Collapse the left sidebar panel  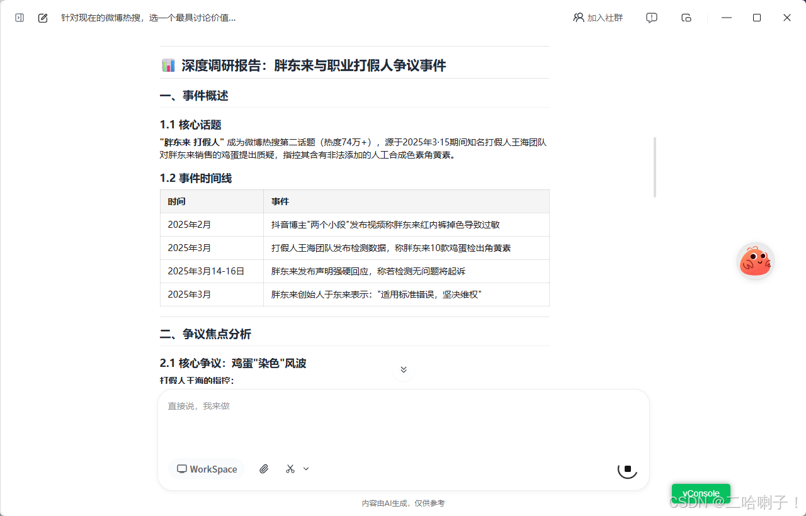tap(19, 18)
